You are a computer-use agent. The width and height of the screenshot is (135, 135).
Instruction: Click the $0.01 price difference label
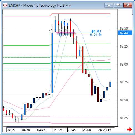[x=96, y=31]
